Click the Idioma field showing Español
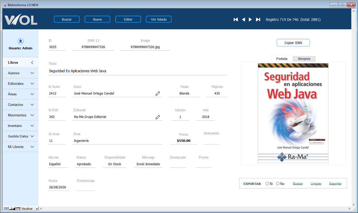 point(58,164)
